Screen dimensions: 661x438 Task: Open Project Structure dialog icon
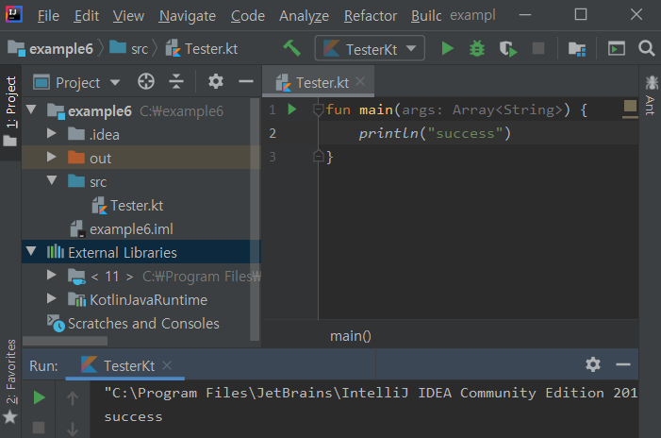tap(577, 49)
